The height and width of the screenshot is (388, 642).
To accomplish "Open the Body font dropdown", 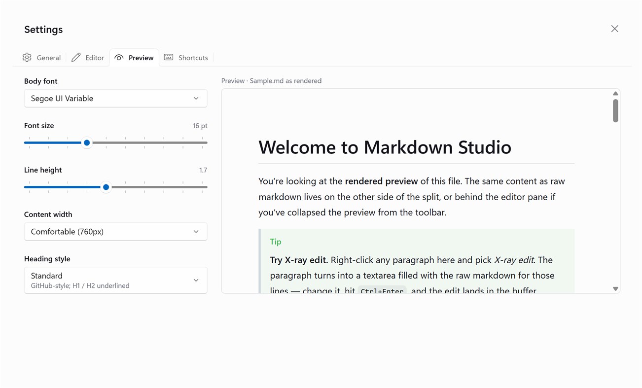I will click(115, 98).
